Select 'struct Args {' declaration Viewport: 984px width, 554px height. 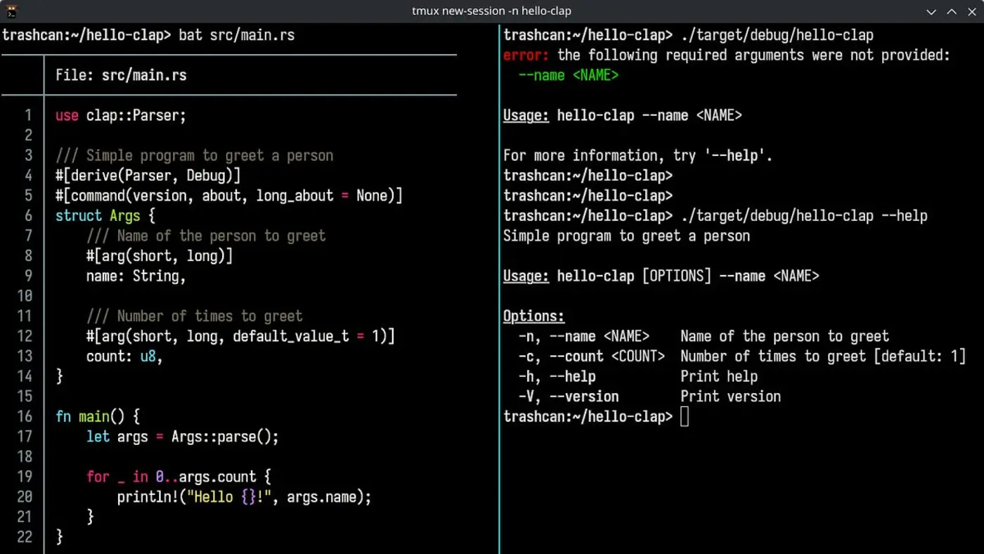[105, 216]
